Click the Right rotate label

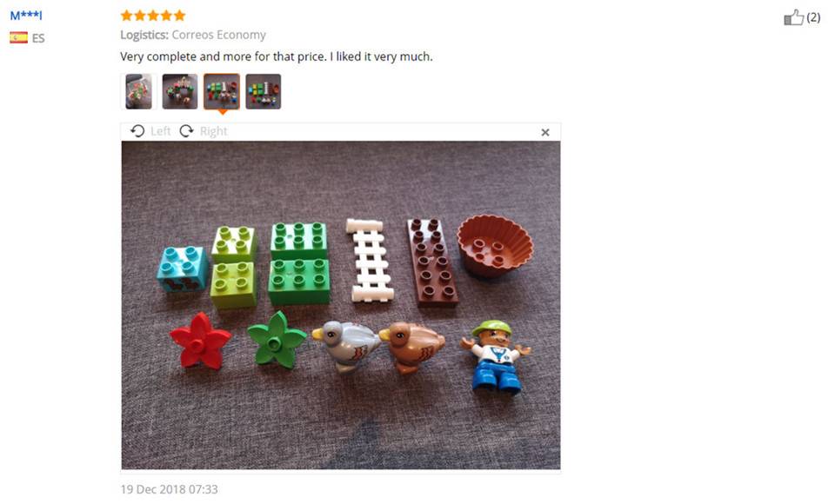pos(214,131)
